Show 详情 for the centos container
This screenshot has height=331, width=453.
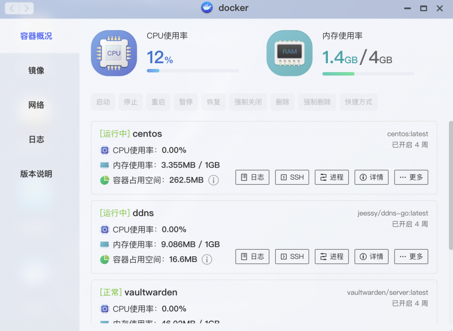coord(372,177)
